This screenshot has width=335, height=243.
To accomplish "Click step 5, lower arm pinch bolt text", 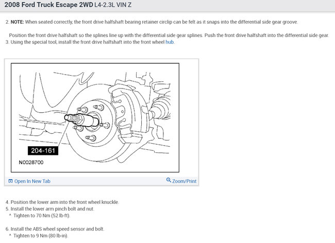I will pos(50,209).
